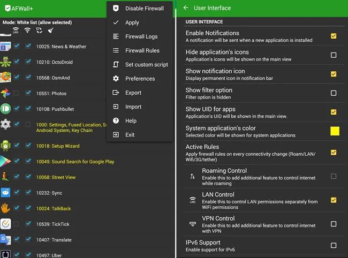This screenshot has height=258, width=348.
Task: Toggle the Roaming Control checkbox
Action: point(334,176)
